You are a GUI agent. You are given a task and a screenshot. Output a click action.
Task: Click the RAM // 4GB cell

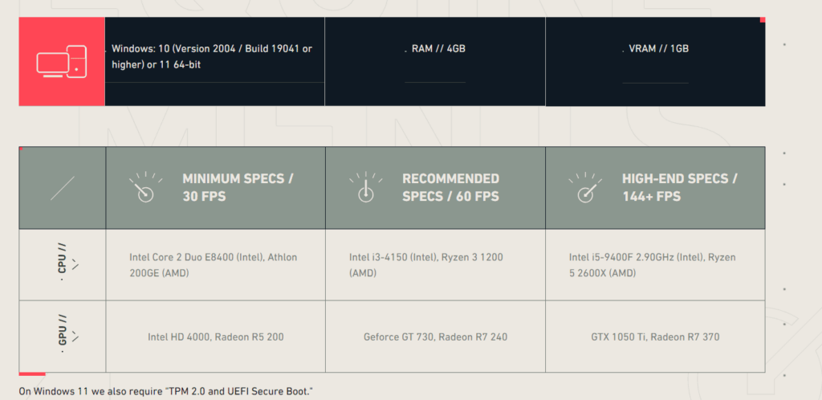click(x=438, y=49)
